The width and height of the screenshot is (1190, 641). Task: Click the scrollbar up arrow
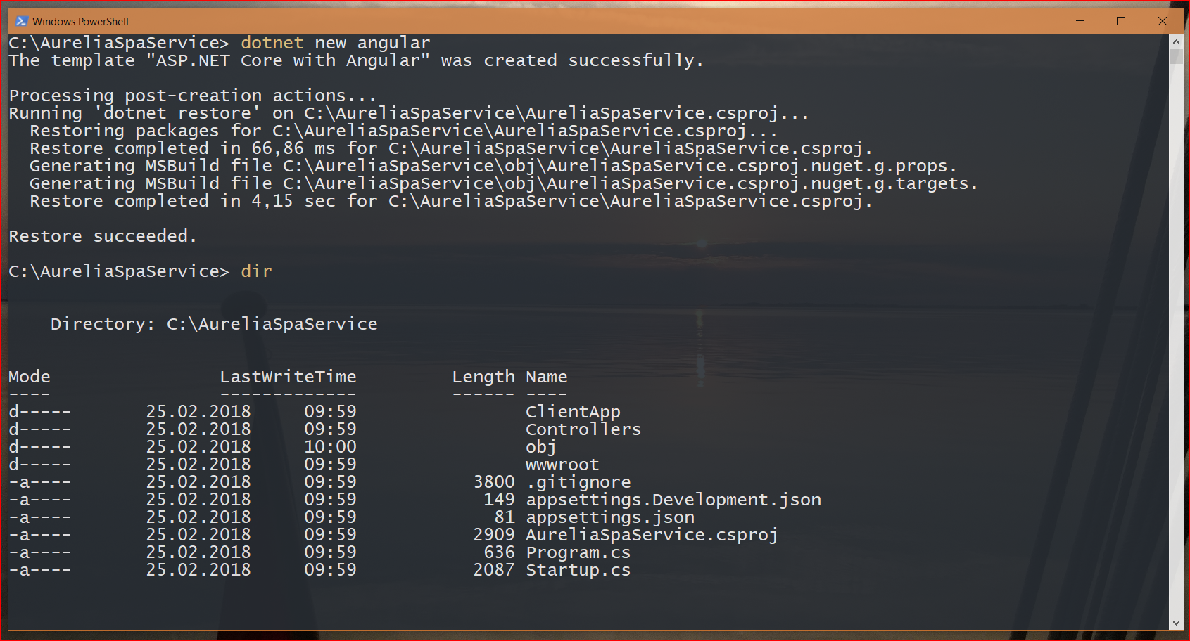(1176, 41)
